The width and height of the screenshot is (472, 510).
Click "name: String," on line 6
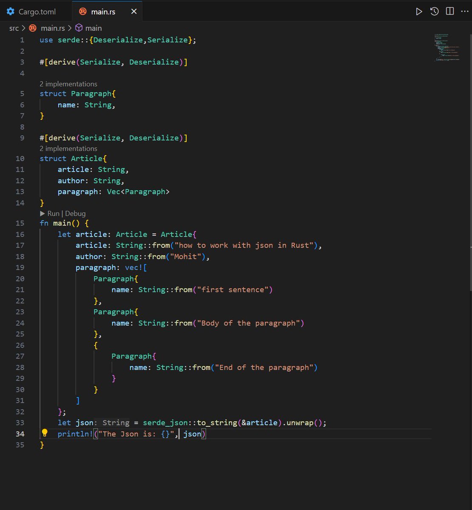87,105
